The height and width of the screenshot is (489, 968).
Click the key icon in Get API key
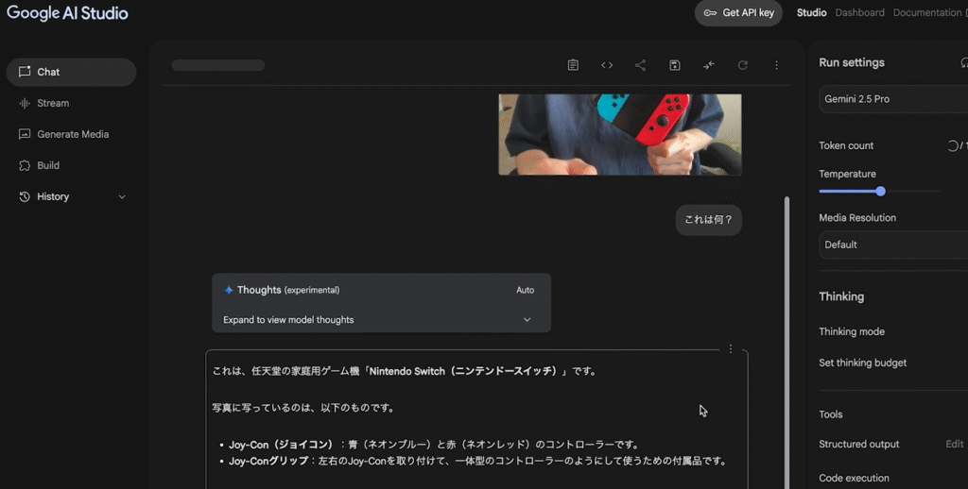710,13
